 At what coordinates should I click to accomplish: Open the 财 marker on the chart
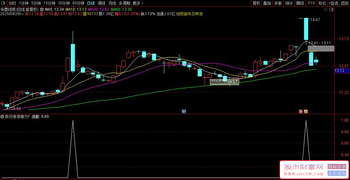[x=184, y=111]
